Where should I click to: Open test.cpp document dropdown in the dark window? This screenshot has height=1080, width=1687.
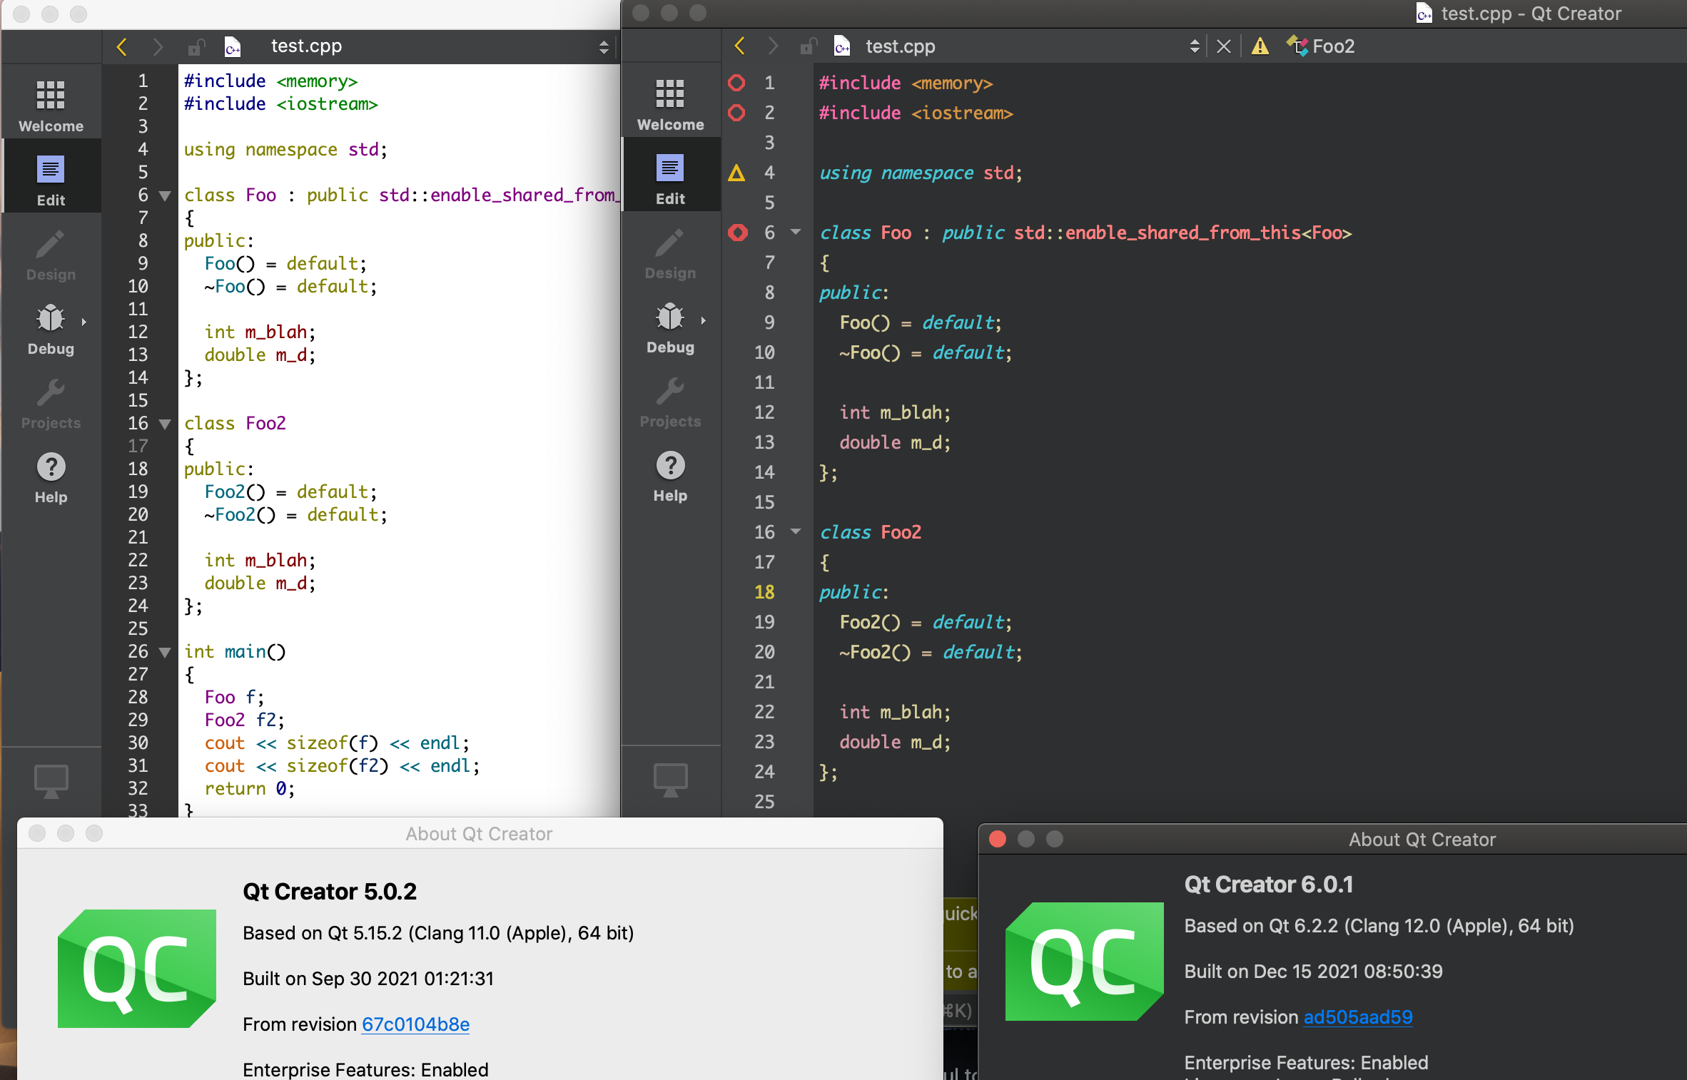coord(1195,46)
